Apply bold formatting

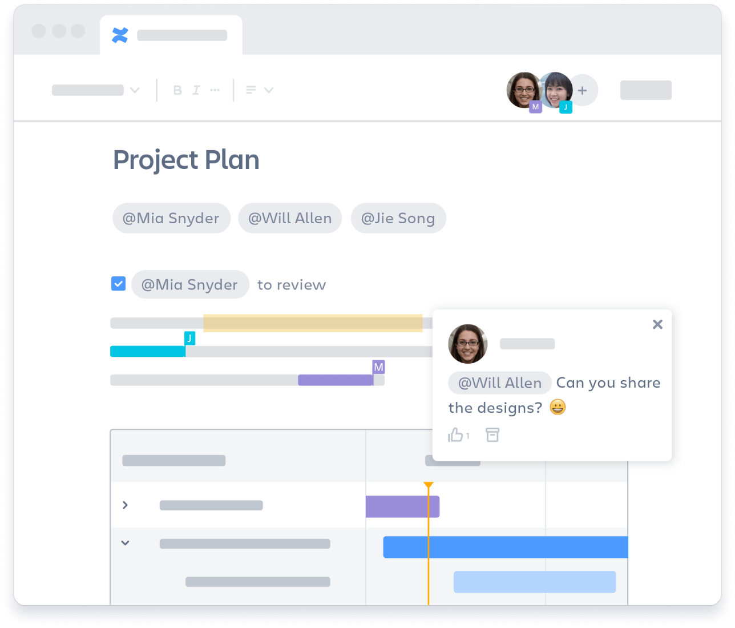pyautogui.click(x=177, y=90)
